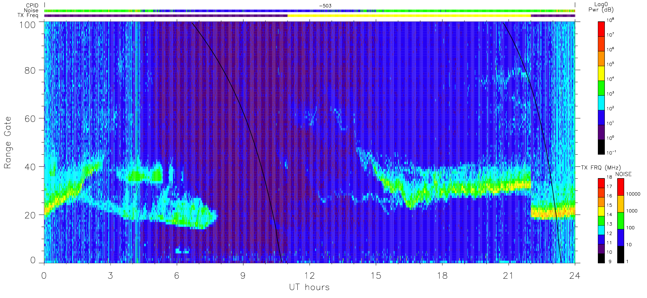Image resolution: width=647 pixels, height=298 pixels.
Task: Click the black bottom segment of Lag0 Pwr colorbar
Action: 601,147
